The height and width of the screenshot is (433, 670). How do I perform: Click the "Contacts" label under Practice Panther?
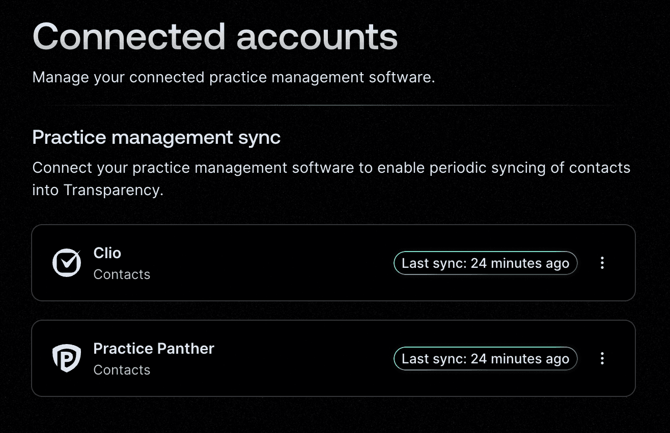pyautogui.click(x=122, y=370)
